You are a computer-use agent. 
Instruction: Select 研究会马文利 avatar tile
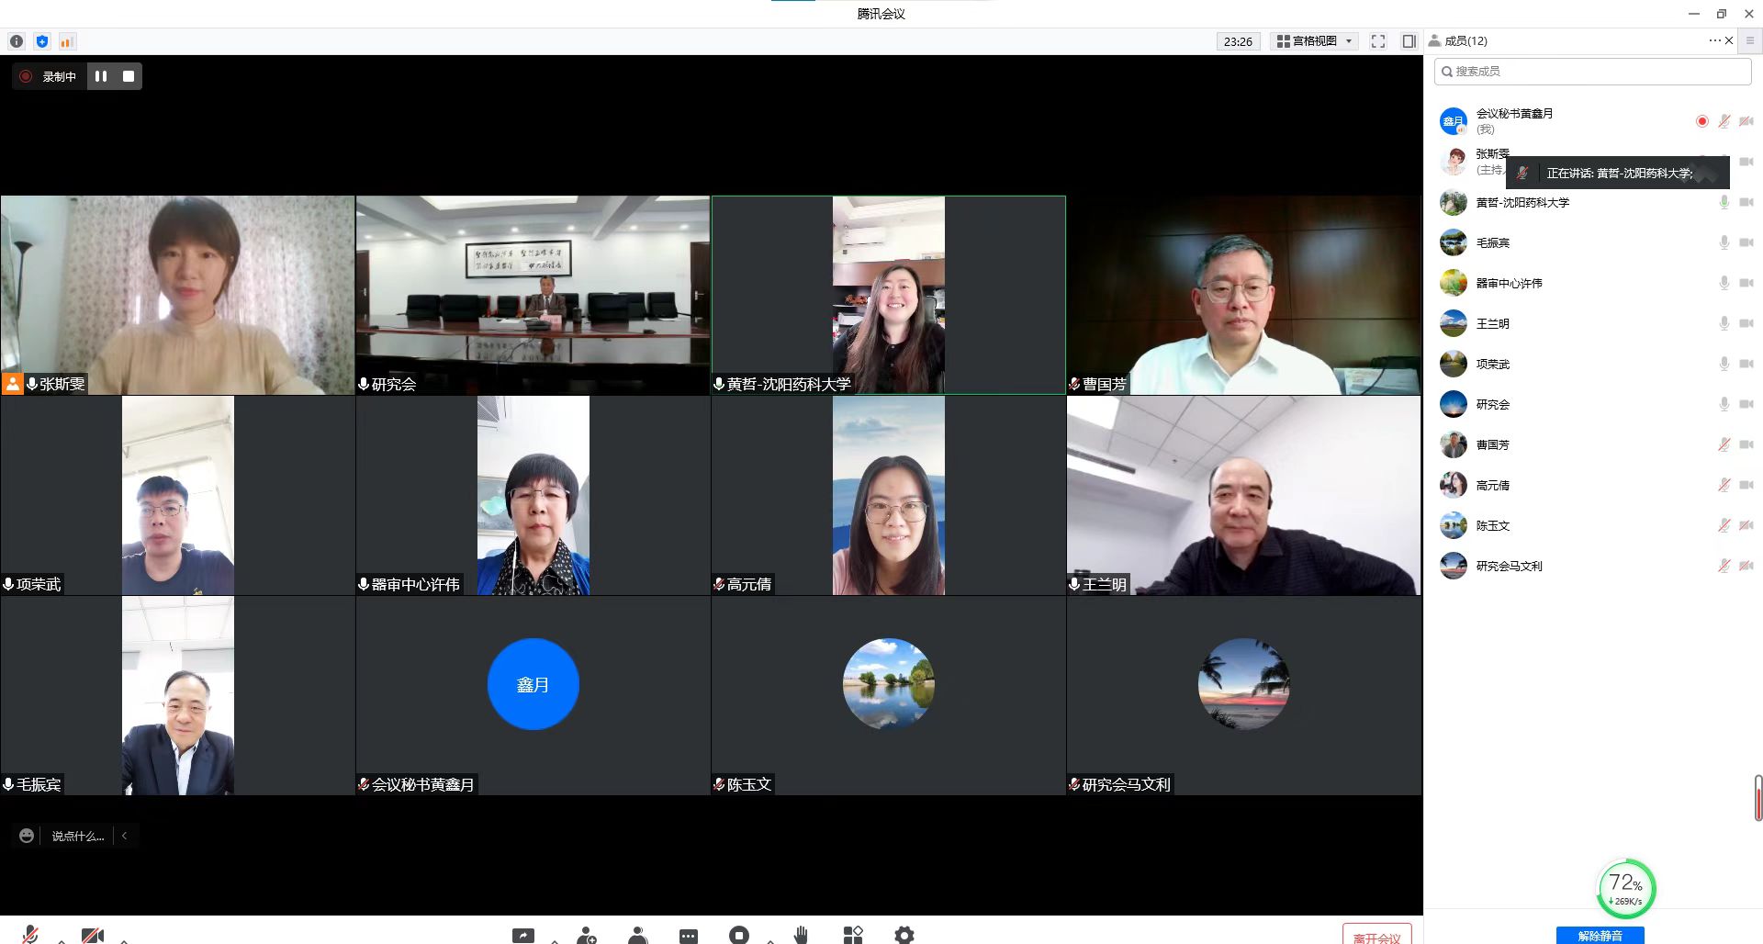tap(1244, 695)
